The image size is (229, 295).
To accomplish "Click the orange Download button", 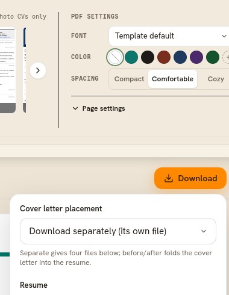I will pyautogui.click(x=190, y=178).
